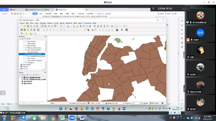Viewport: 216px width, 121px height.
Task: Uncheck the nyc_neighborhoods_invalid layer checkbox
Action: (x=22, y=79)
